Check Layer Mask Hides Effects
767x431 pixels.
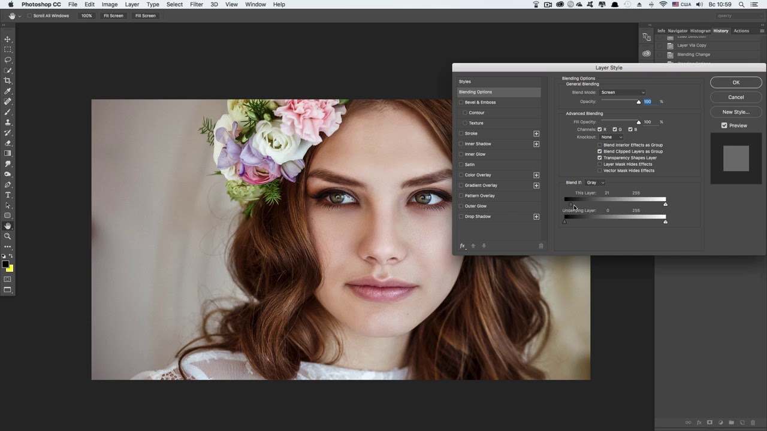click(599, 164)
